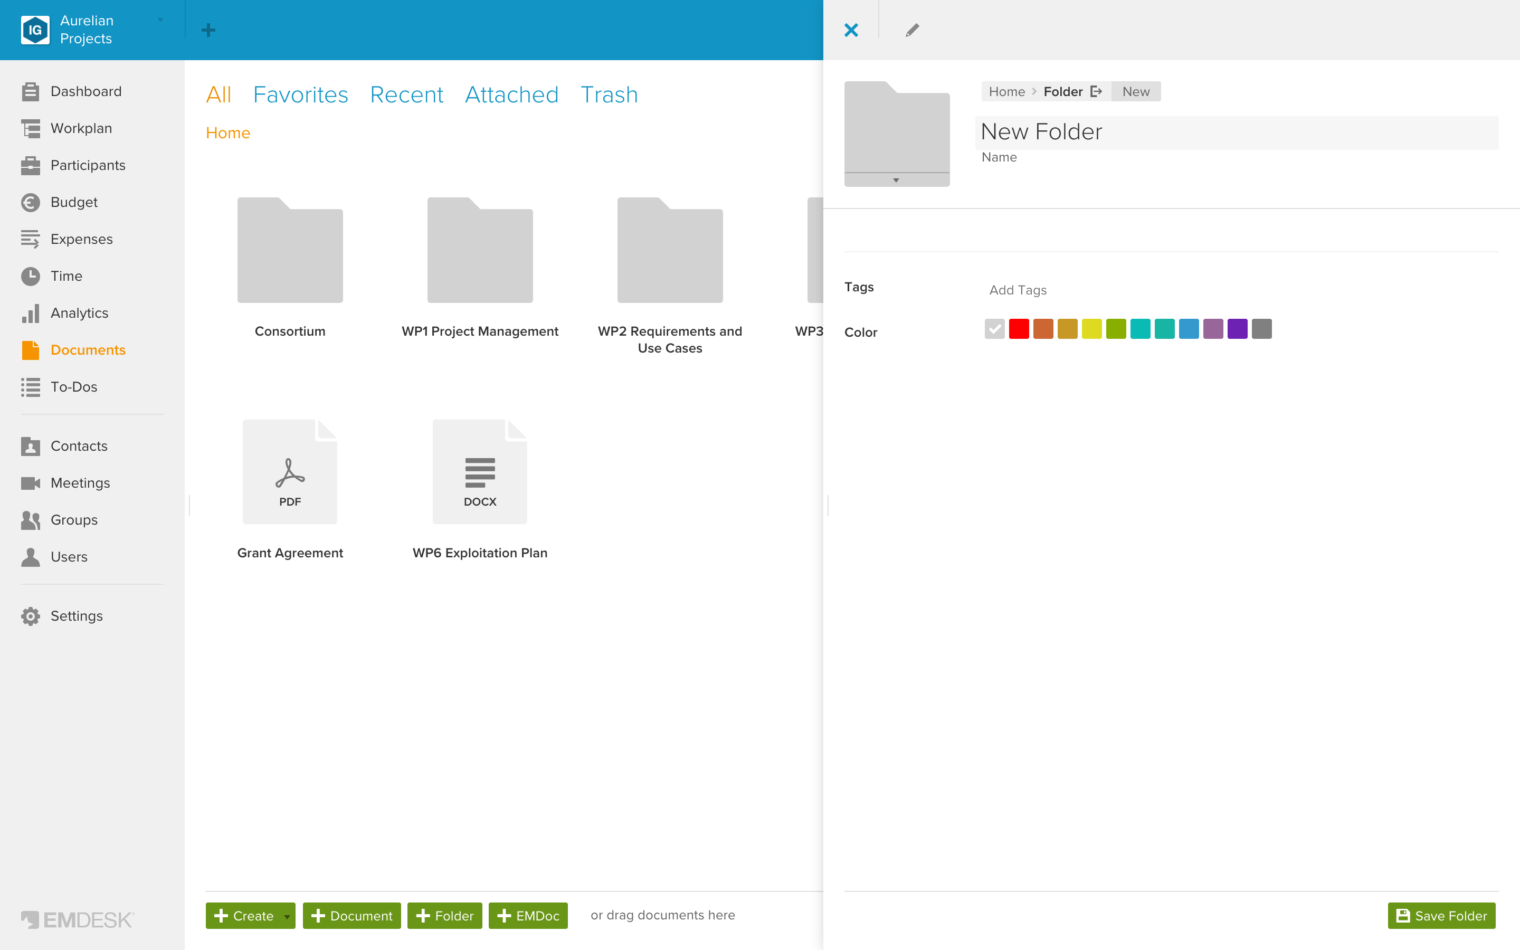Click the New Folder name field
1520x950 pixels.
click(x=1237, y=132)
